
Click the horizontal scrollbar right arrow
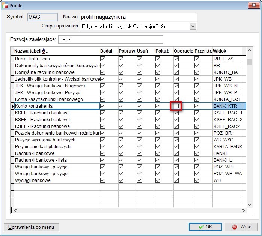pos(244,210)
